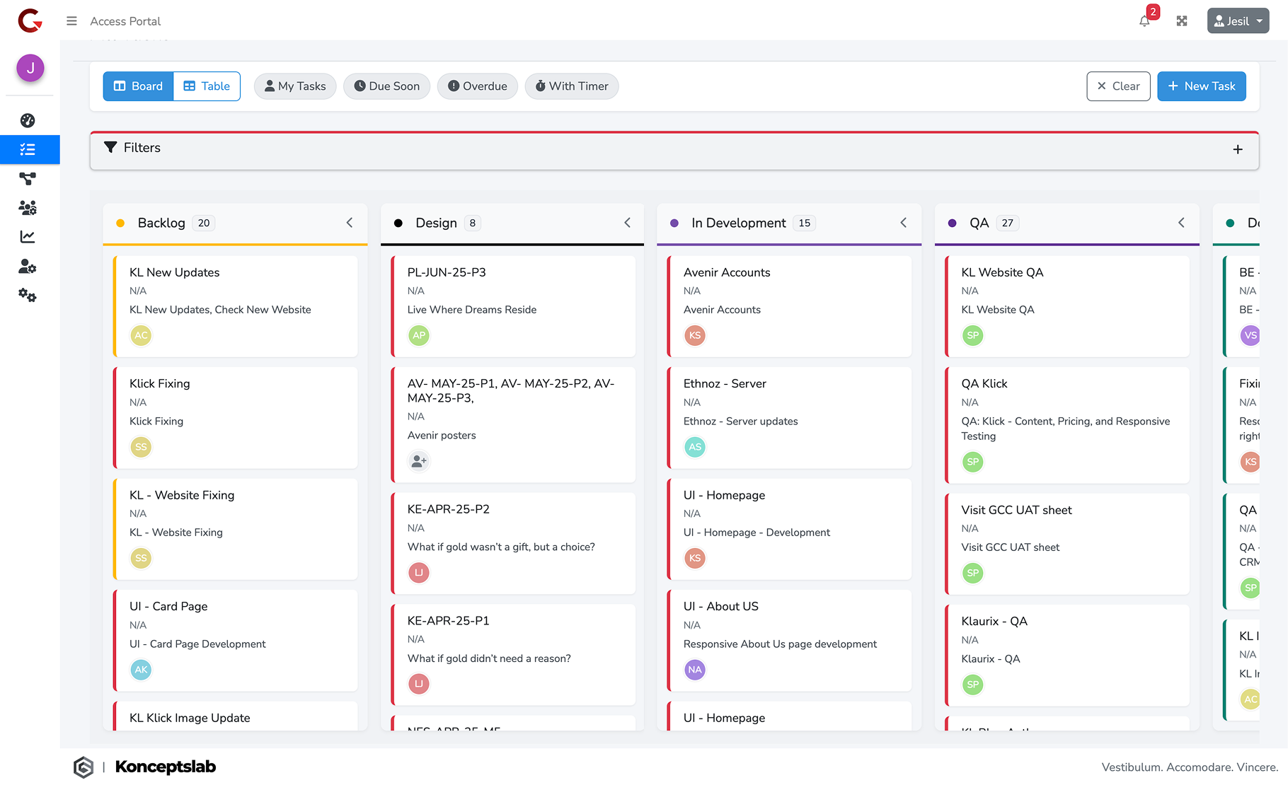Select the task list icon in sidebar
Viewport: 1288px width, 785px height.
click(28, 149)
